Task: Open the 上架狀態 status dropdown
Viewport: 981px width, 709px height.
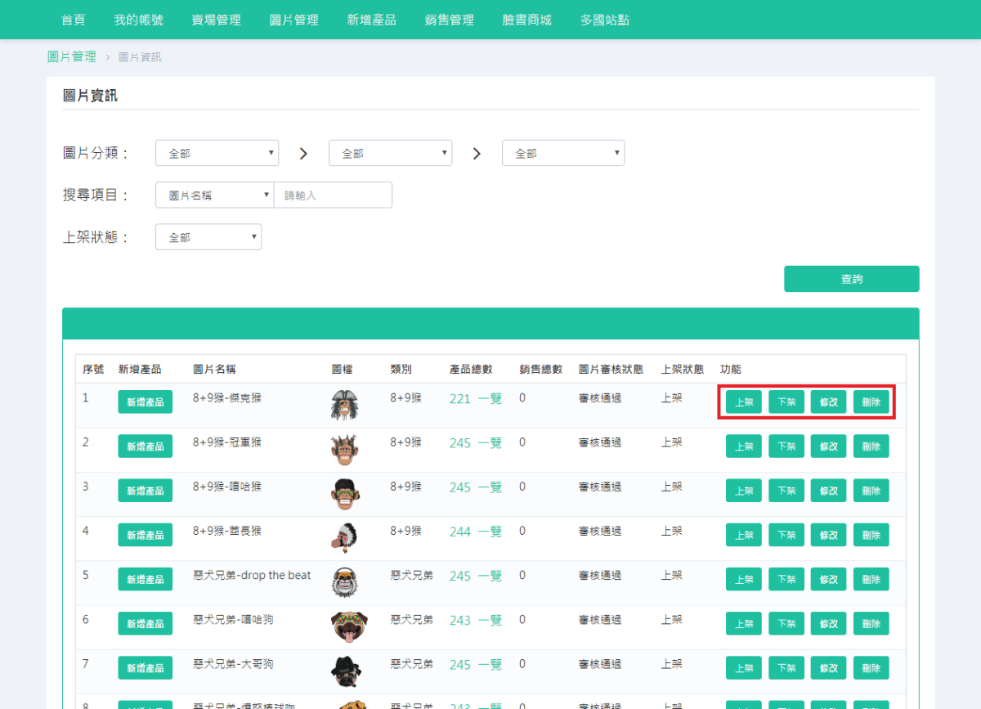Action: coord(208,236)
